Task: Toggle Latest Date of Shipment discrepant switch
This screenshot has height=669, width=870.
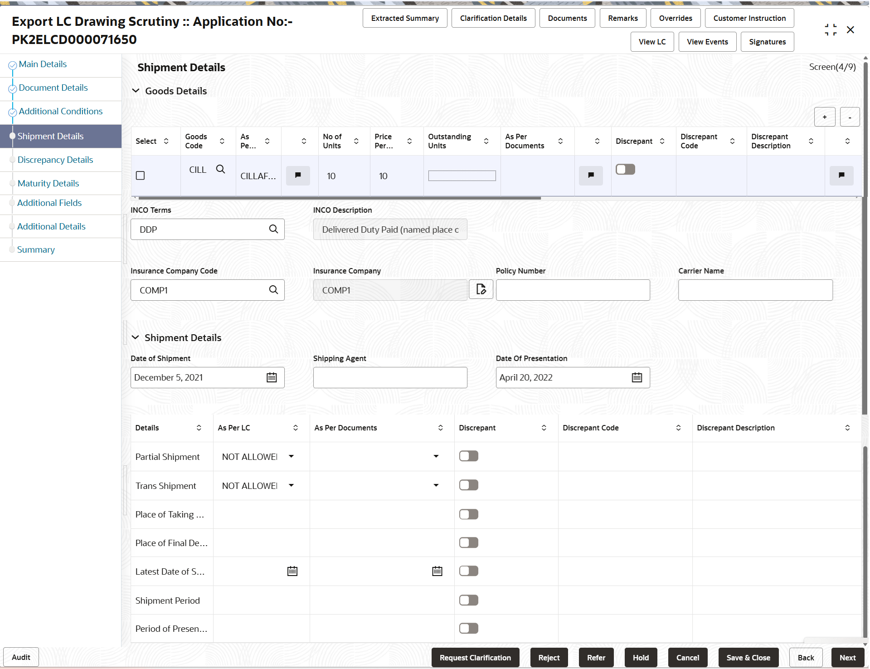Action: (x=469, y=571)
